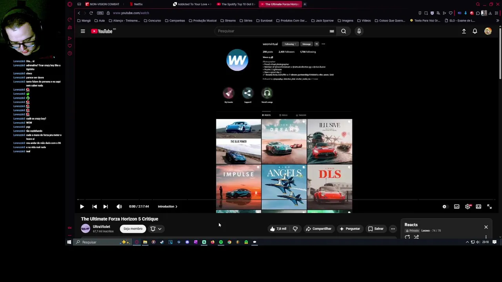The width and height of the screenshot is (502, 282).
Task: Switch to the Netflix tab
Action: (138, 4)
